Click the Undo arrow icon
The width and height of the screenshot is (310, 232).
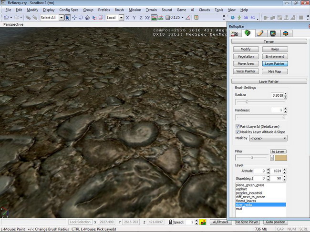[x=6, y=18]
